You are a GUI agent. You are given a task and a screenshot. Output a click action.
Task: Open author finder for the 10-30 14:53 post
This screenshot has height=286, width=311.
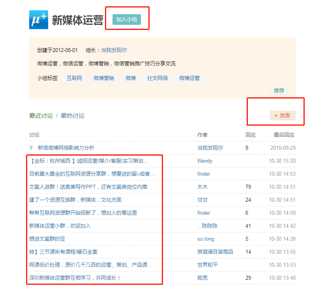point(204,174)
